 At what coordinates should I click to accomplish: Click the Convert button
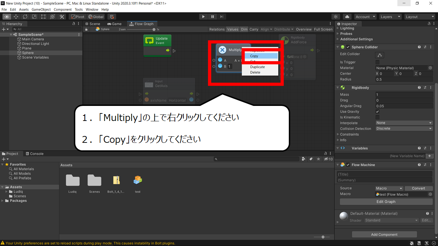tap(418, 188)
